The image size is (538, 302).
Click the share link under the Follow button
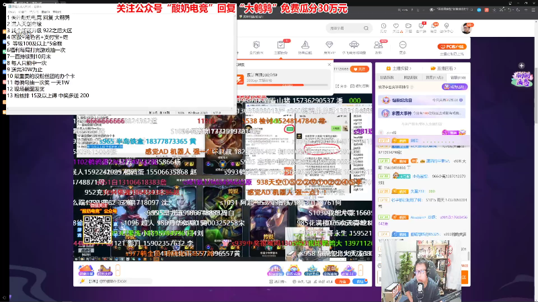tap(341, 87)
